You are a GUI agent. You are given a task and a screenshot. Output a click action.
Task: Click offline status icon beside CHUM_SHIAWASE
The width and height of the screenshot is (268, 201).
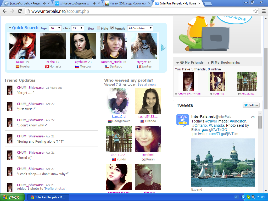tap(176, 94)
